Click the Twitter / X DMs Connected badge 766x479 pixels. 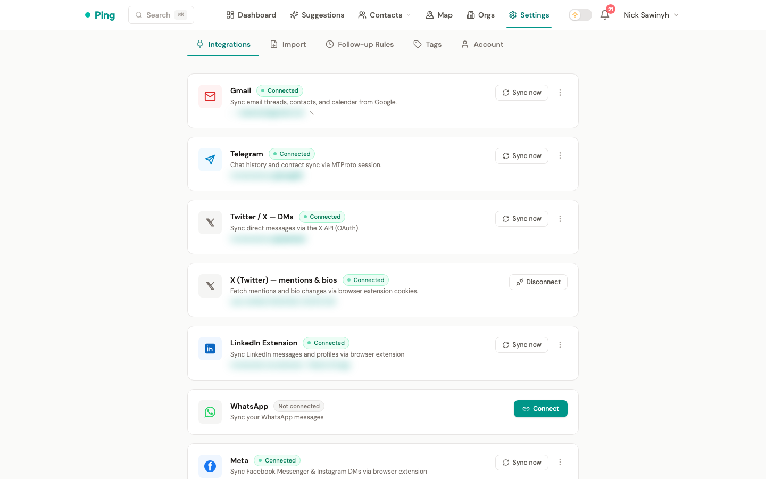click(x=322, y=217)
